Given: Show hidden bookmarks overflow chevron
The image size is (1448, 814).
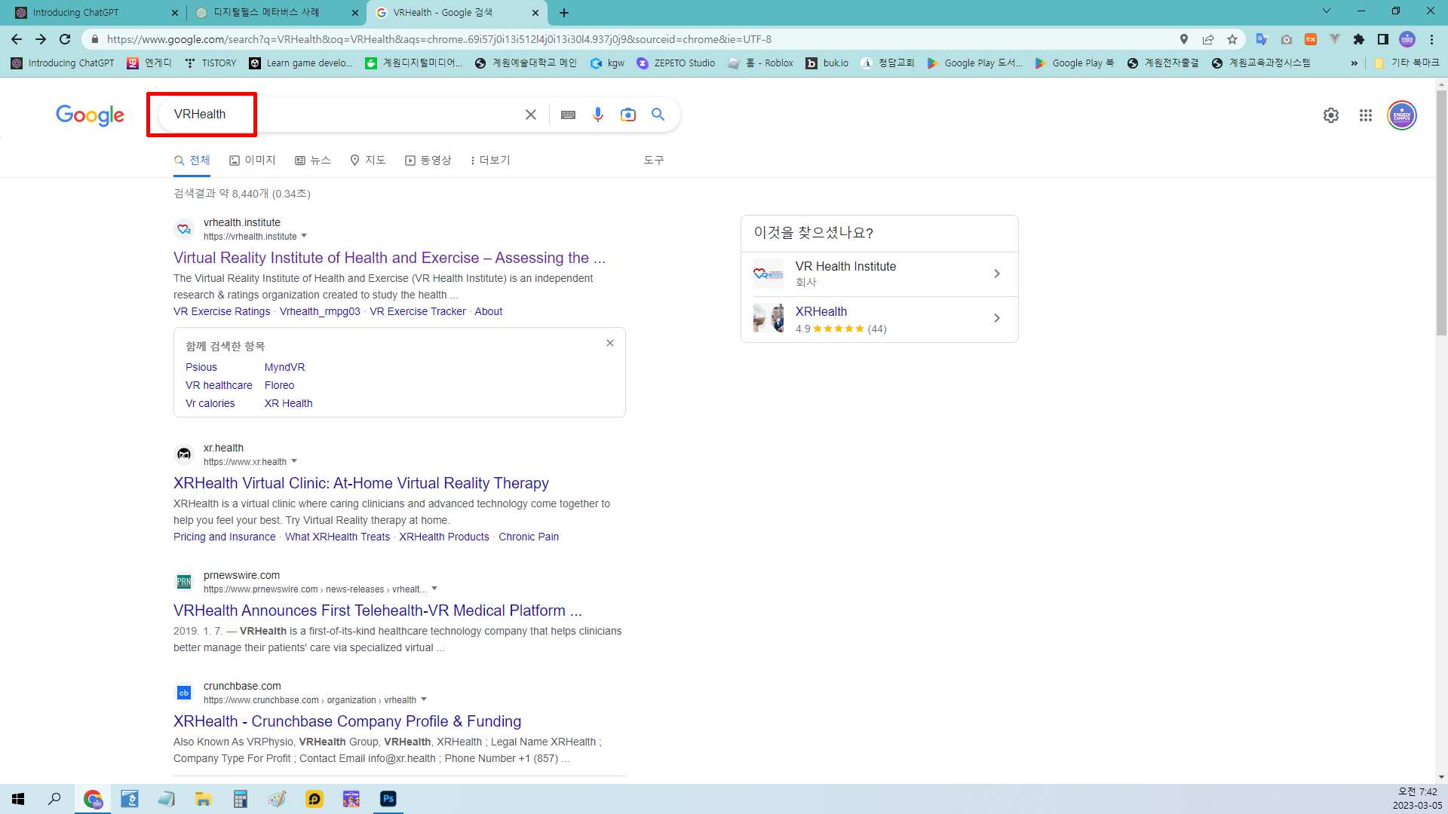Looking at the screenshot, I should pos(1354,63).
